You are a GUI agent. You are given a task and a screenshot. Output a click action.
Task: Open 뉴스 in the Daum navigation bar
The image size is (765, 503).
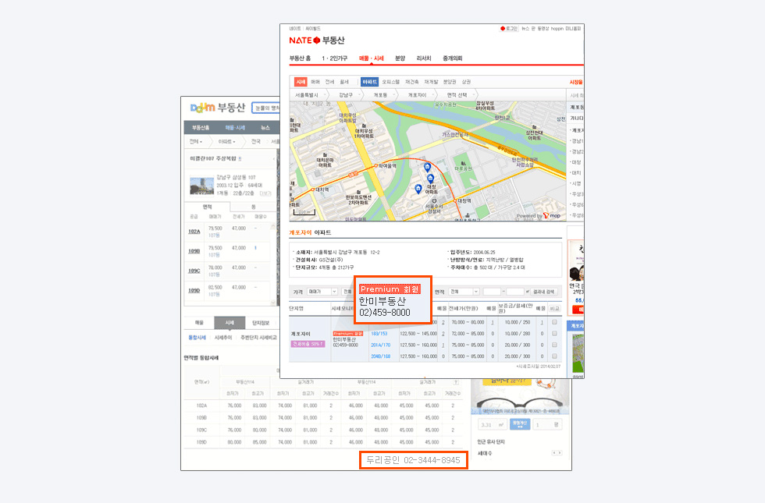[x=265, y=128]
